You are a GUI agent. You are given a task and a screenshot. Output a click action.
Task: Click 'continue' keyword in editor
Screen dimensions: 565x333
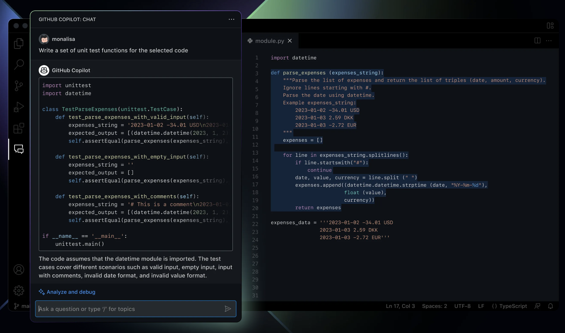point(319,170)
